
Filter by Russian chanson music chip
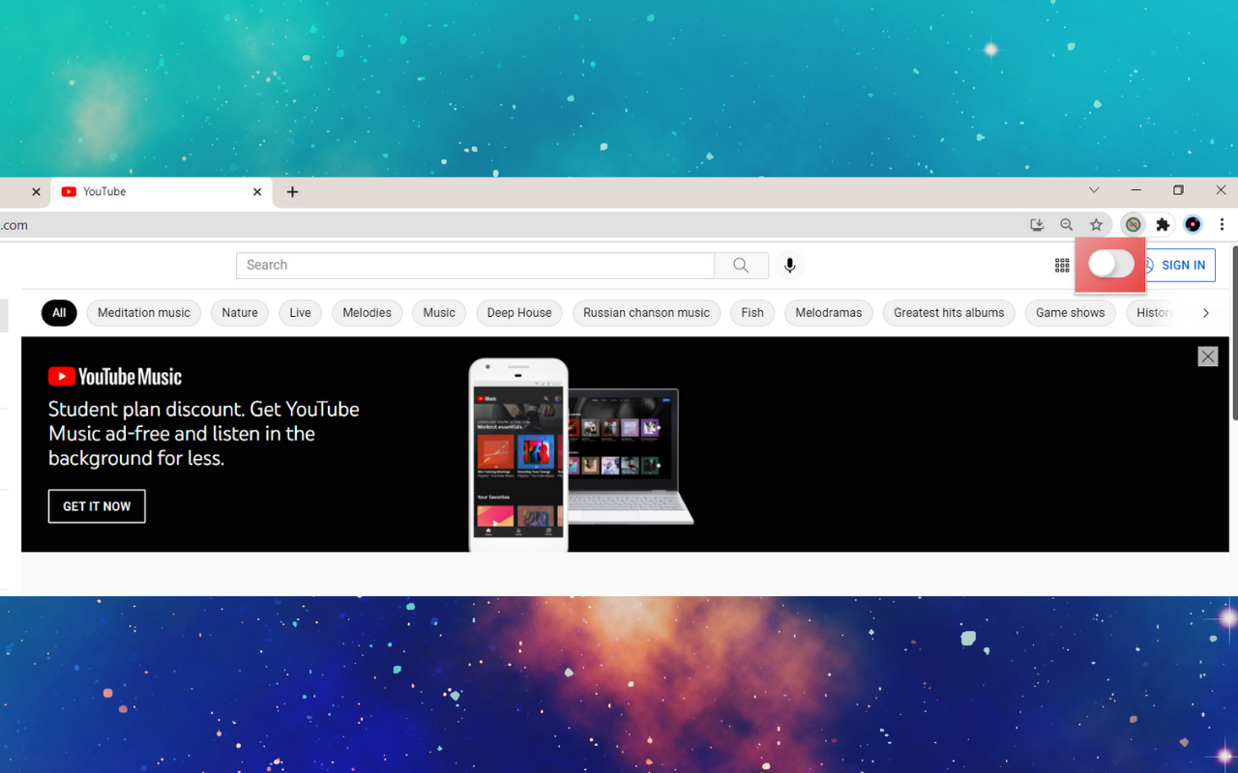[646, 313]
